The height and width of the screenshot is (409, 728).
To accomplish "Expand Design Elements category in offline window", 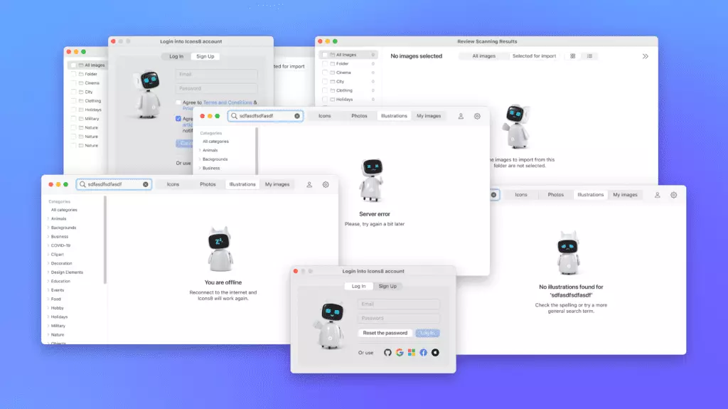I will pyautogui.click(x=48, y=272).
